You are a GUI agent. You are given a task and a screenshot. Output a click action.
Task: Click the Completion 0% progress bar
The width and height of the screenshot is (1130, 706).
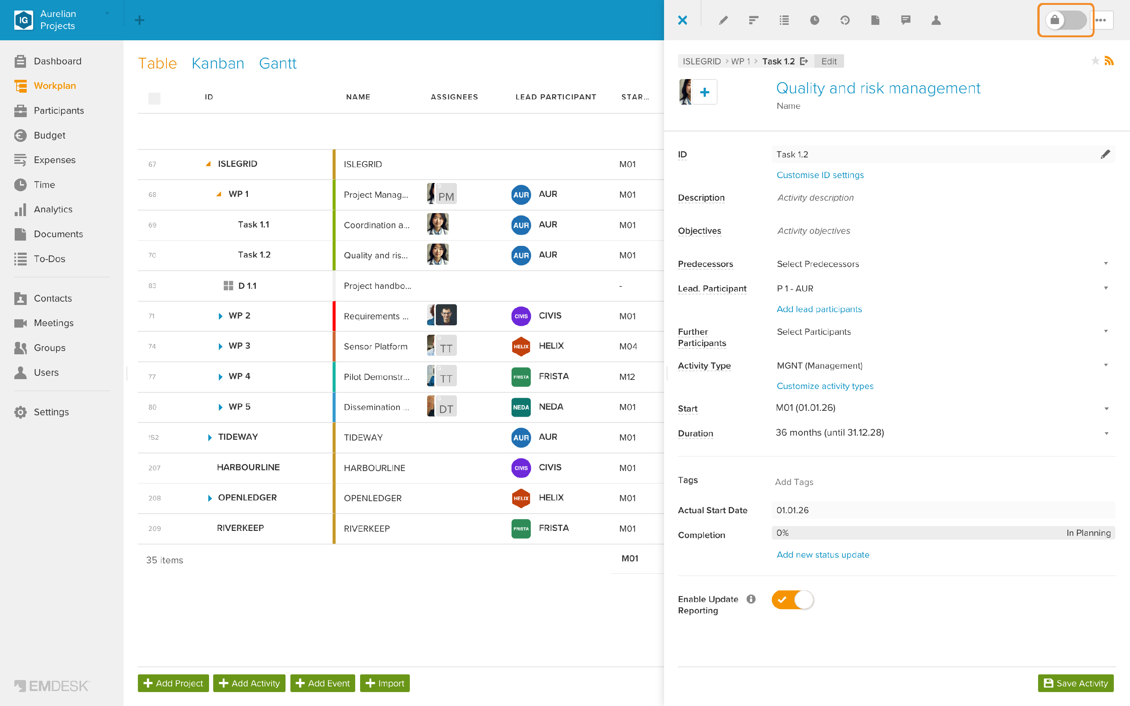[943, 533]
